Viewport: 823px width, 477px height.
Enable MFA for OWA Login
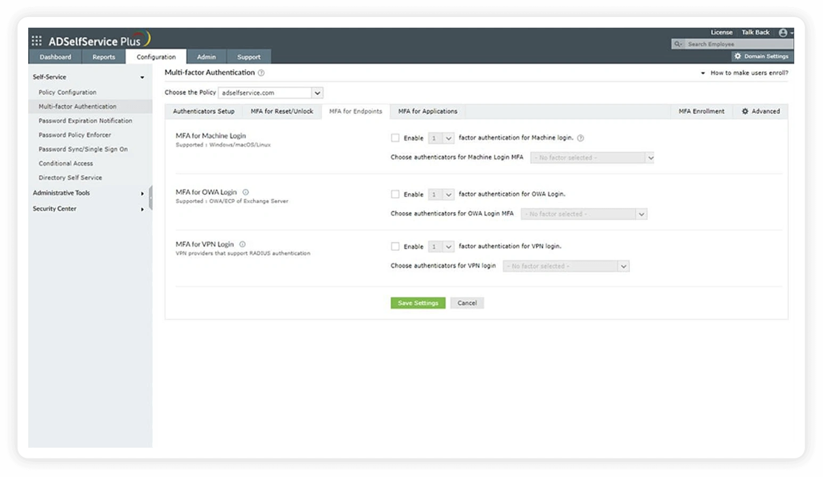[x=395, y=194]
